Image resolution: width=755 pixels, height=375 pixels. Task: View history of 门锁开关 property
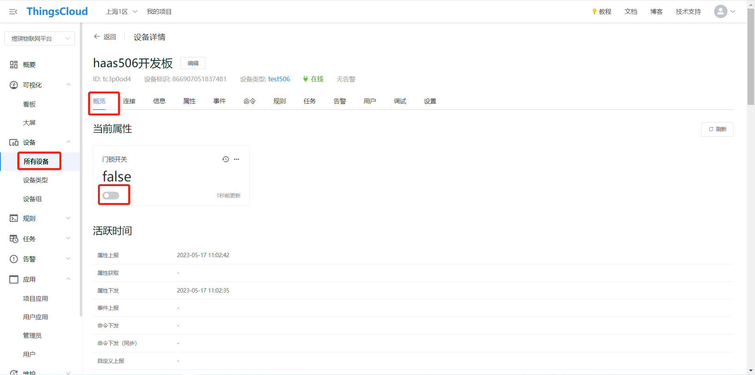[225, 159]
